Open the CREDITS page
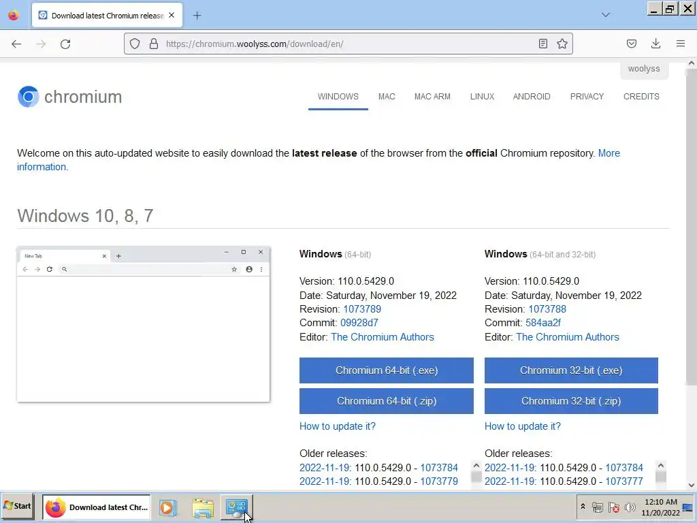Screen dimensions: 697x523 (641, 97)
